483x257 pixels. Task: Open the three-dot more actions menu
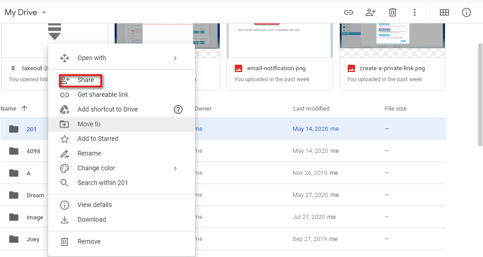point(415,12)
